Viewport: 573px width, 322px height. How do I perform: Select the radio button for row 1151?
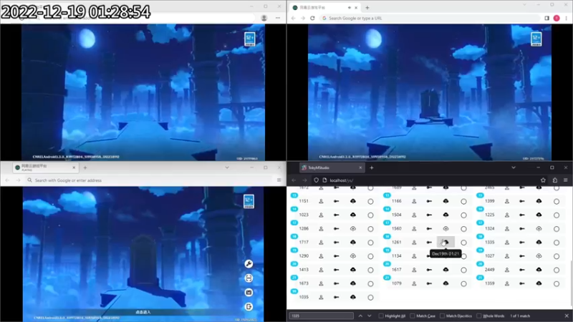(370, 202)
